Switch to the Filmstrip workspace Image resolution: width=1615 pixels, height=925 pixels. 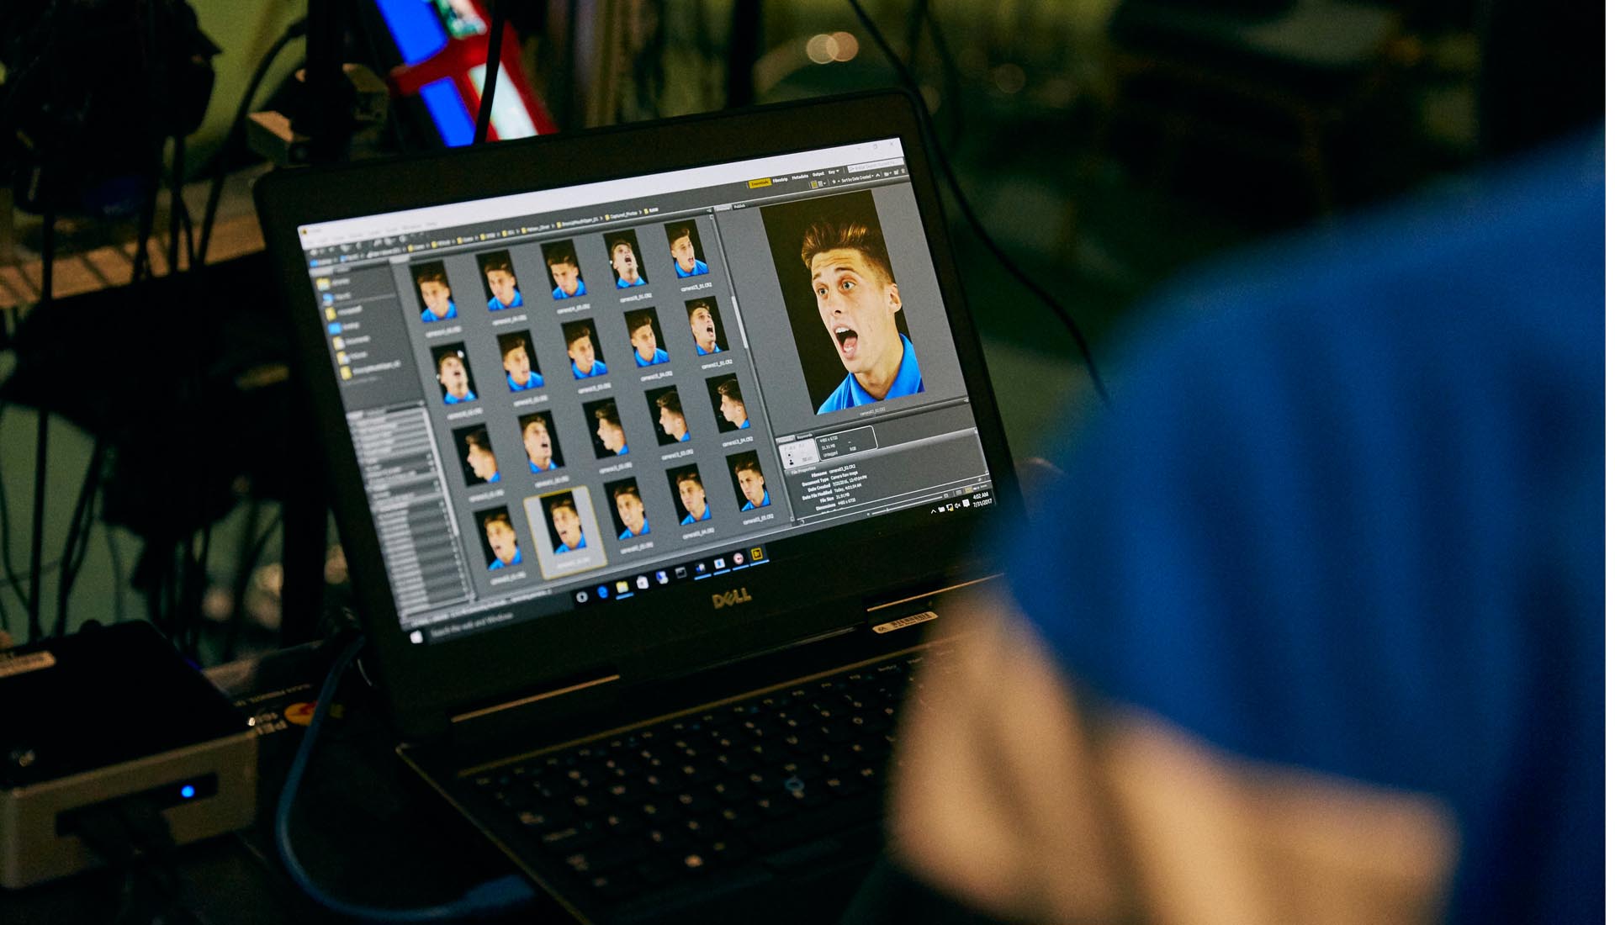point(780,179)
